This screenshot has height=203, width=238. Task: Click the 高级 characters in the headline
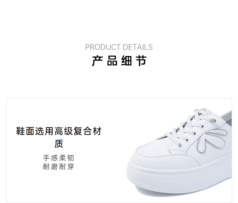(x=64, y=131)
